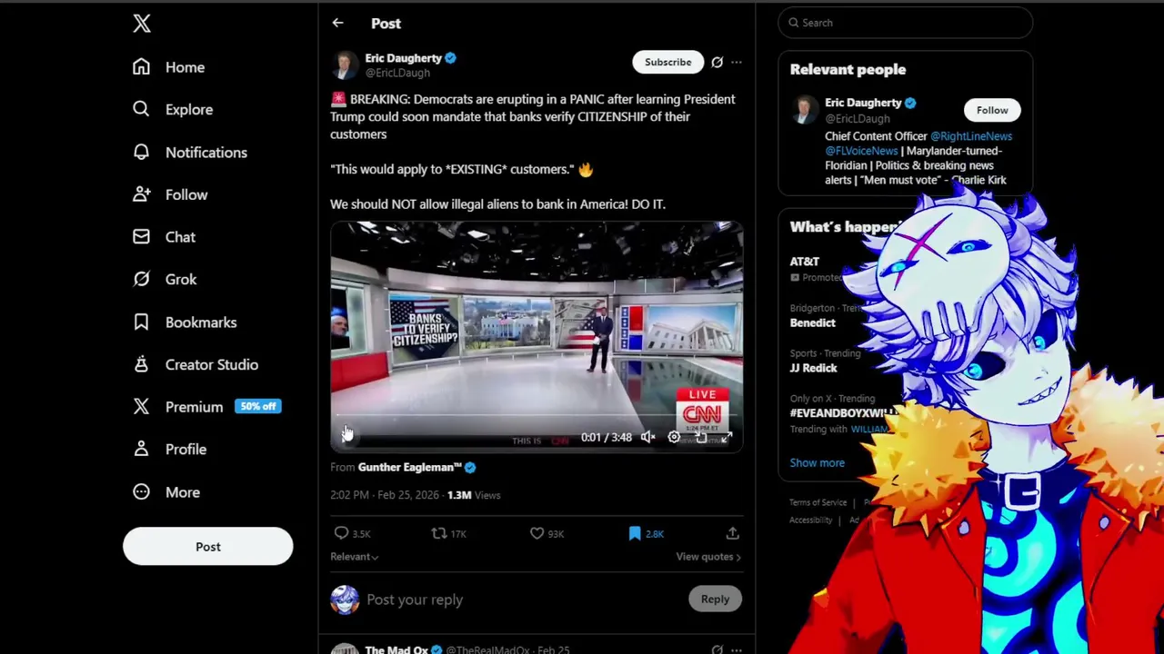Open the Relevant sort dropdown

pyautogui.click(x=354, y=557)
